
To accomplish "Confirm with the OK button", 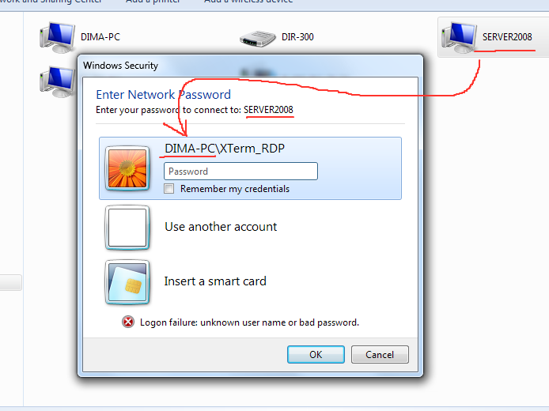I will [x=316, y=354].
